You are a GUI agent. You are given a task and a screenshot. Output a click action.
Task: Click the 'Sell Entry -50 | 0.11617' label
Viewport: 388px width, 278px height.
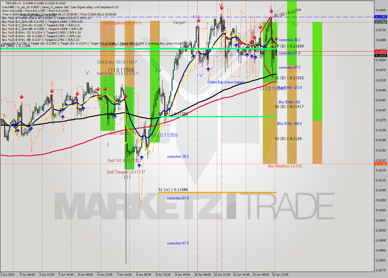click(117, 62)
